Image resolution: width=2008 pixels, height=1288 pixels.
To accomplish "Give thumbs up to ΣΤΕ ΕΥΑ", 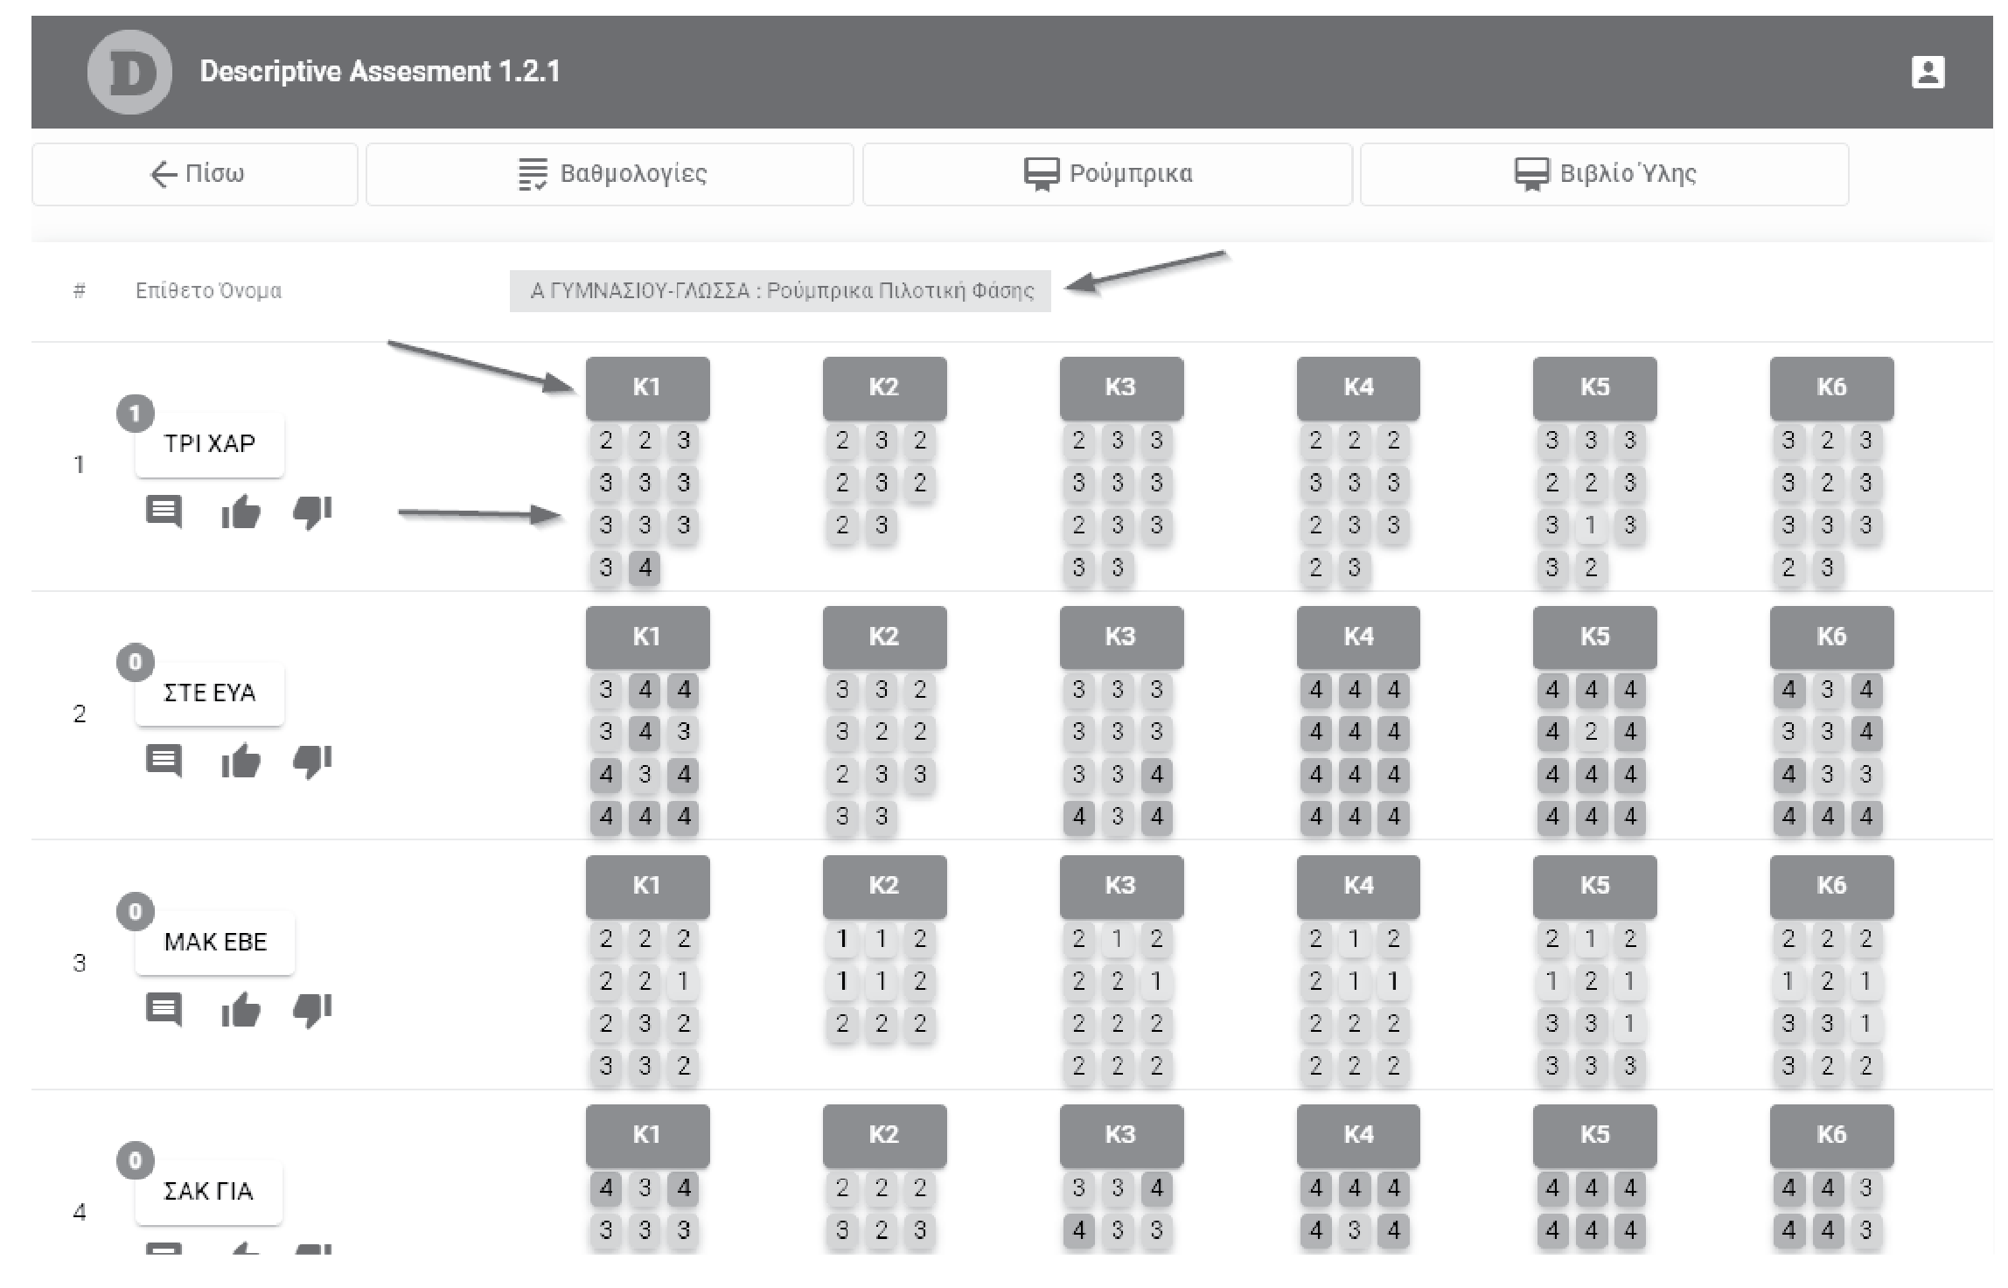I will (241, 761).
